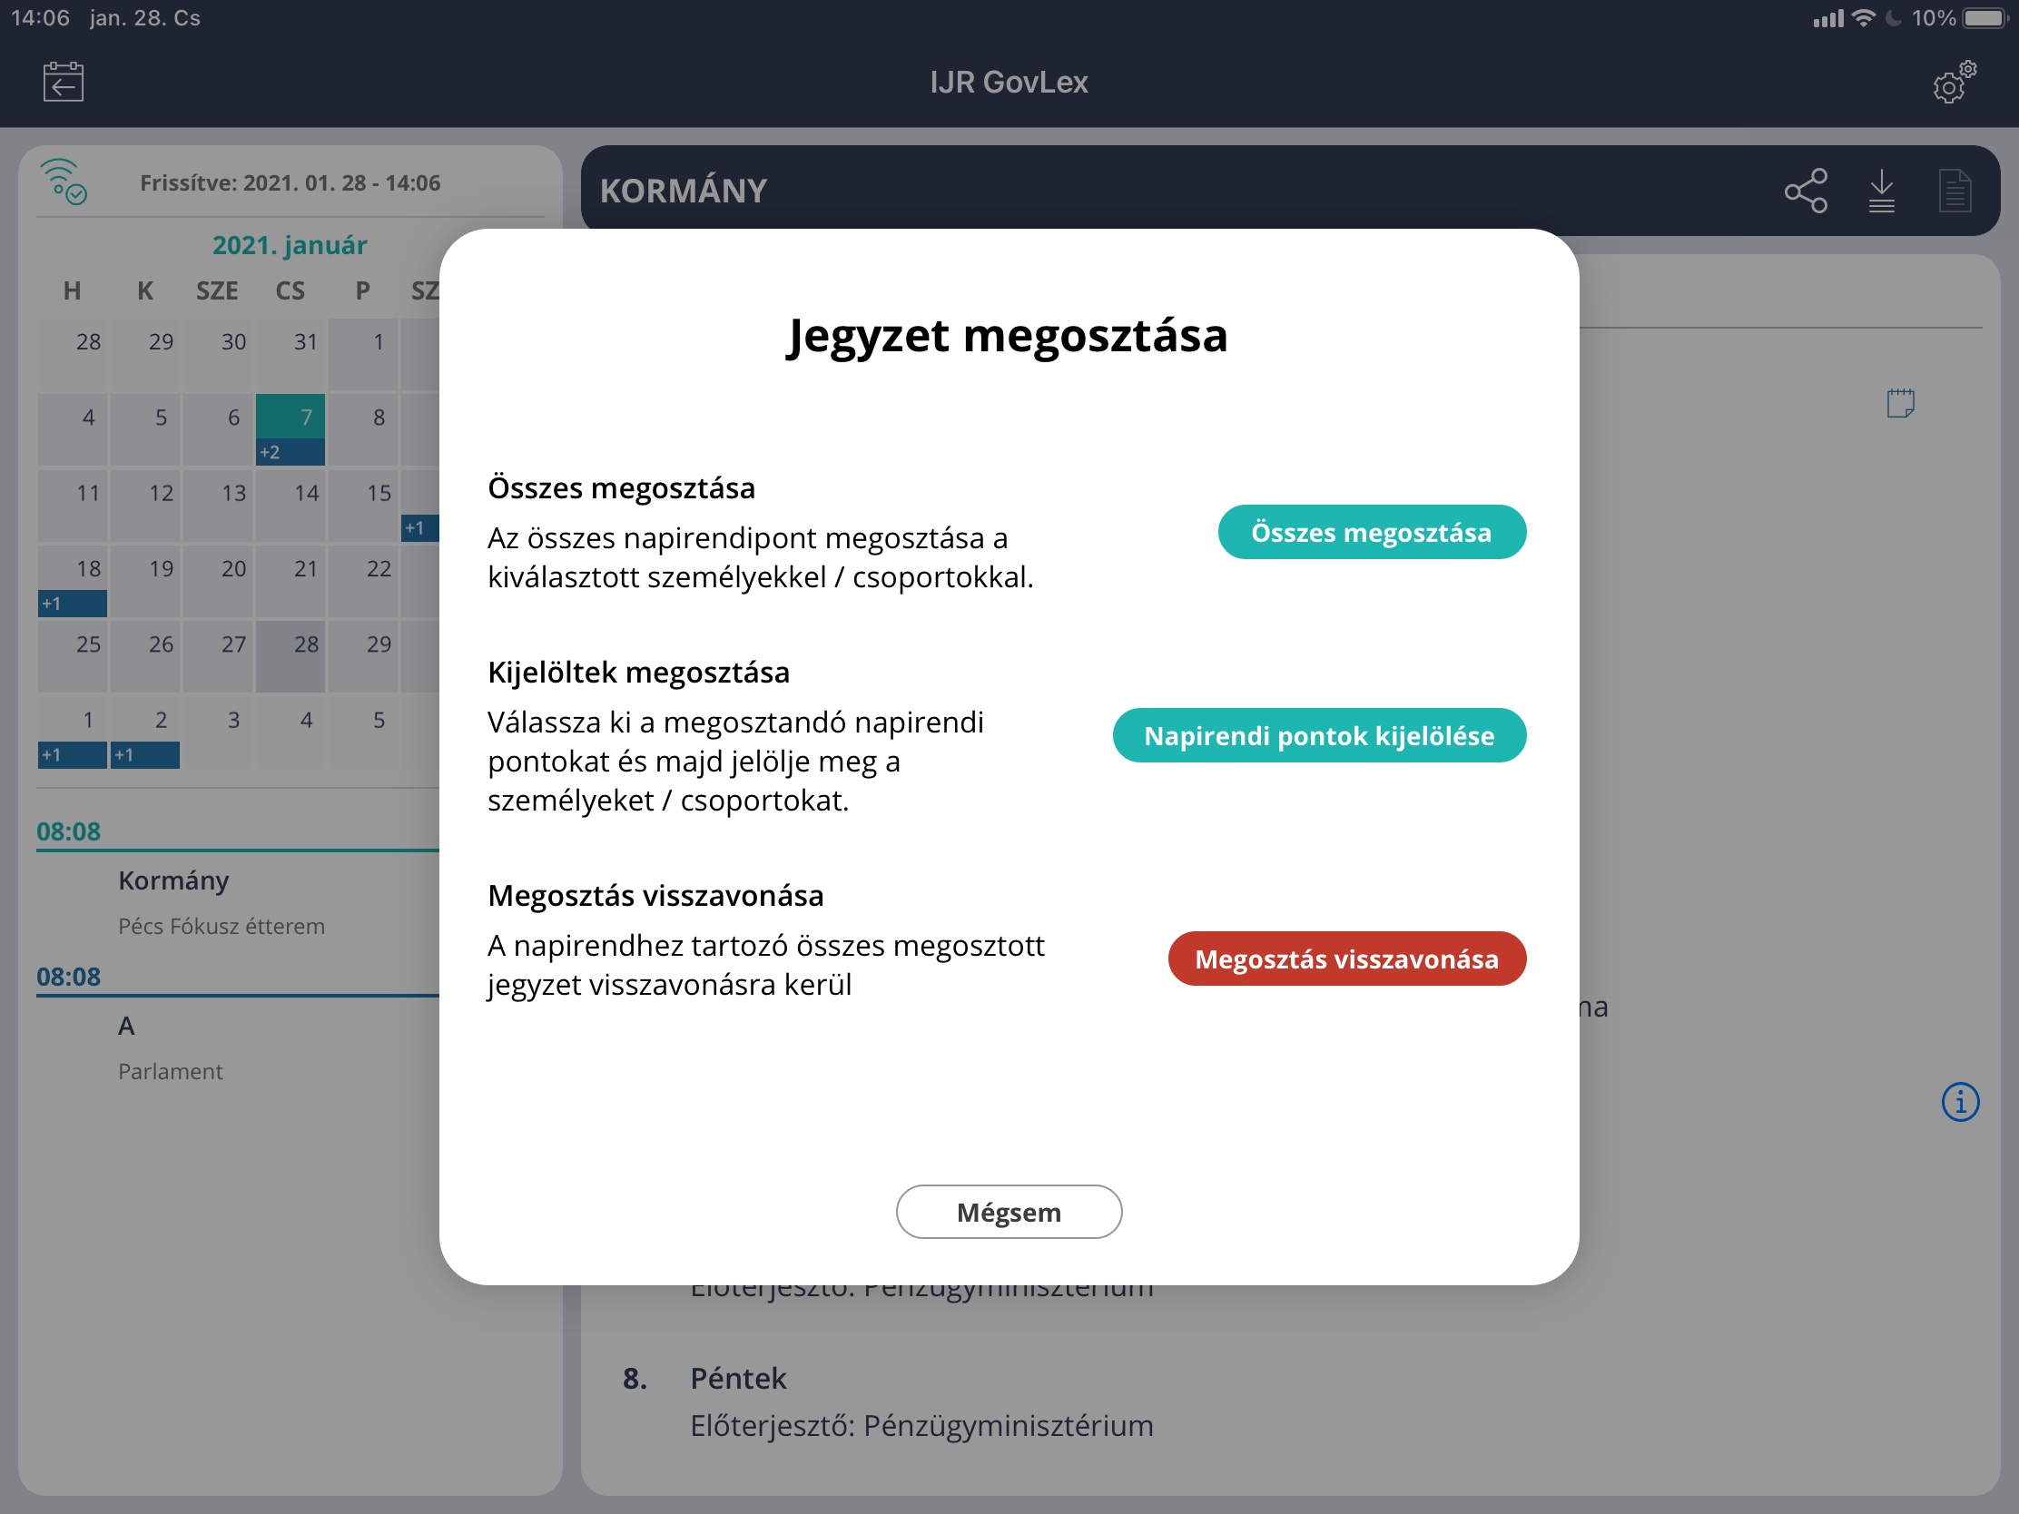Tap the battery indicator in the status bar
This screenshot has width=2019, height=1514.
click(x=1983, y=18)
